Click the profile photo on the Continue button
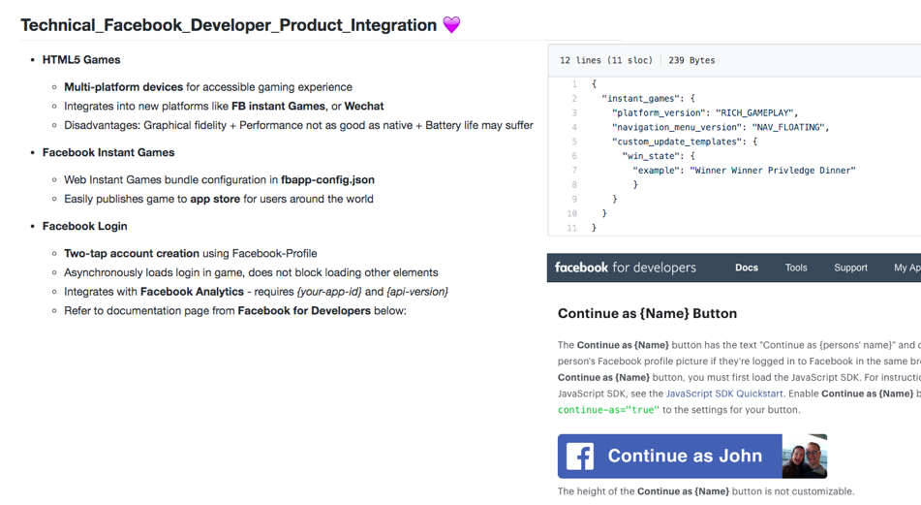The width and height of the screenshot is (921, 505). tap(805, 457)
